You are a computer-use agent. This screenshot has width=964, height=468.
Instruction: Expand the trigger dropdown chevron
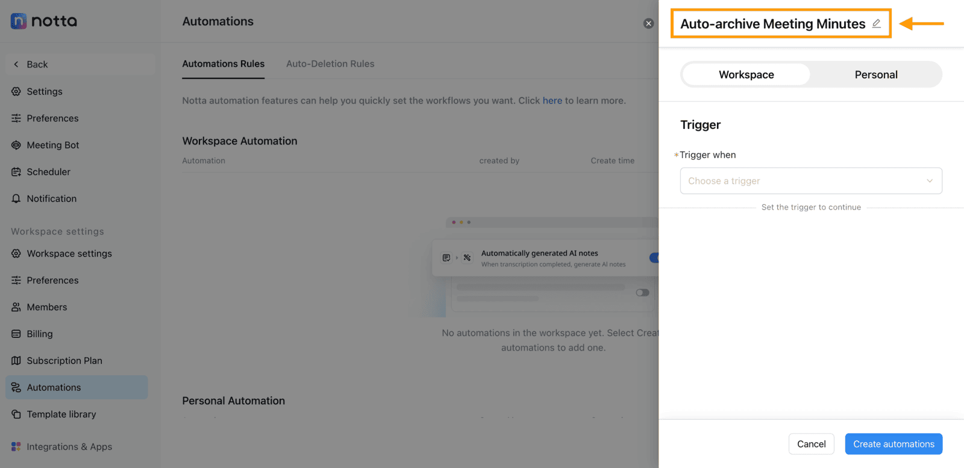(x=930, y=181)
